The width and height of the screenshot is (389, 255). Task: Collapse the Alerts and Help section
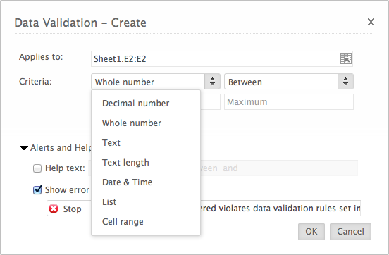[24, 148]
